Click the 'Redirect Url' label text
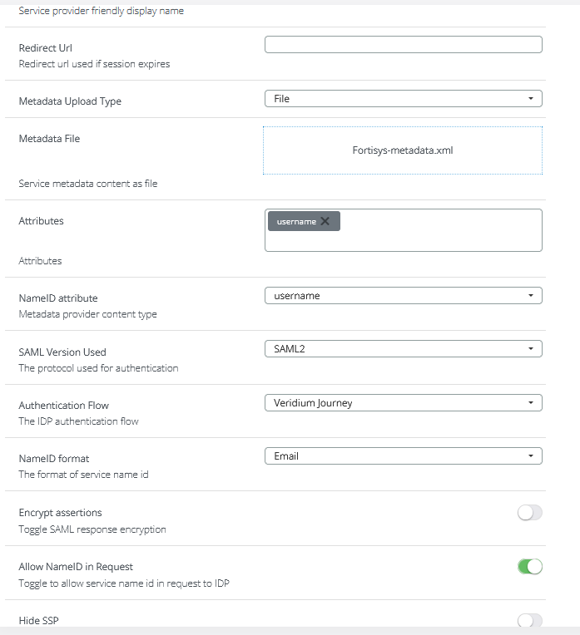 point(46,48)
